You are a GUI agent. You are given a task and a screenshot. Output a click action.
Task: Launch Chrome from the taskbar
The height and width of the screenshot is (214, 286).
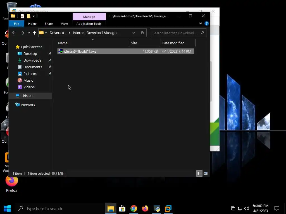[134, 208]
